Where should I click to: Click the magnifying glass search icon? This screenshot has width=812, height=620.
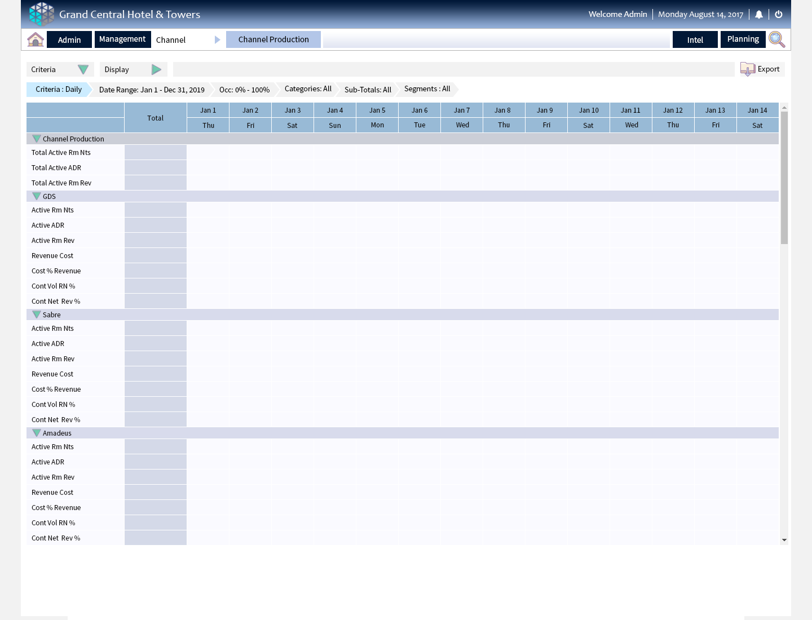[776, 39]
